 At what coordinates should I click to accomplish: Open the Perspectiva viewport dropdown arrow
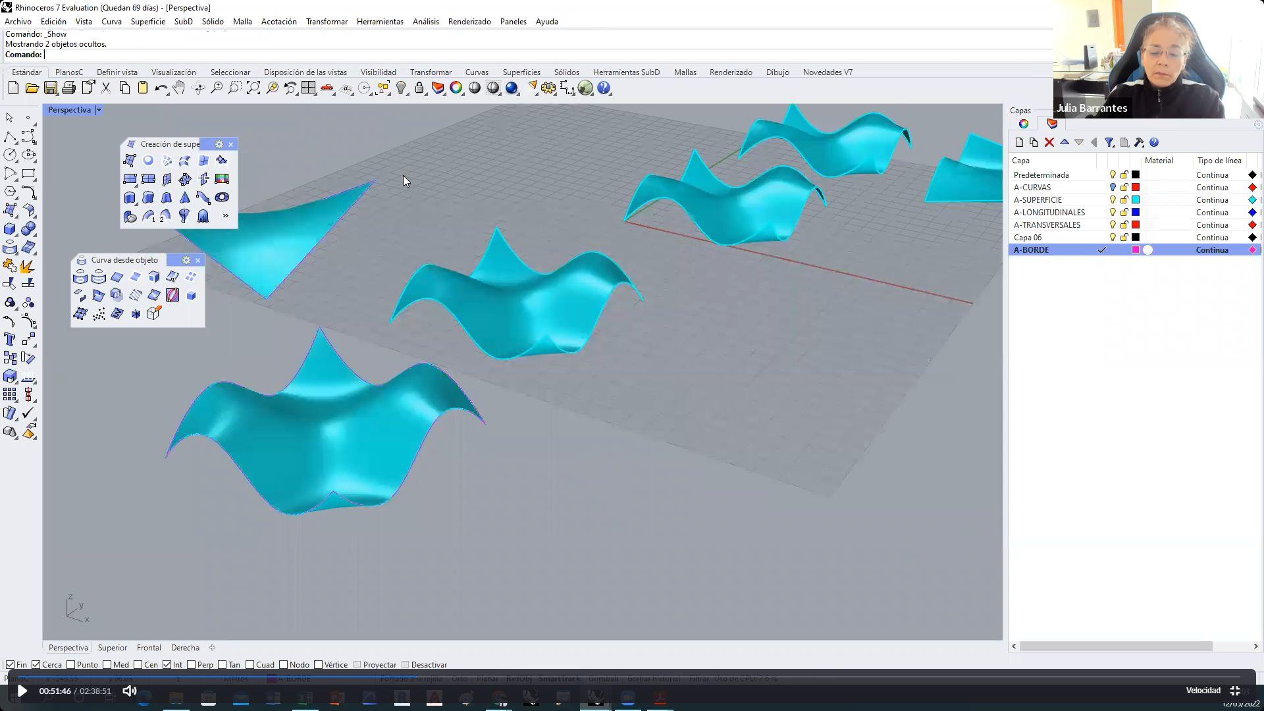tap(99, 110)
